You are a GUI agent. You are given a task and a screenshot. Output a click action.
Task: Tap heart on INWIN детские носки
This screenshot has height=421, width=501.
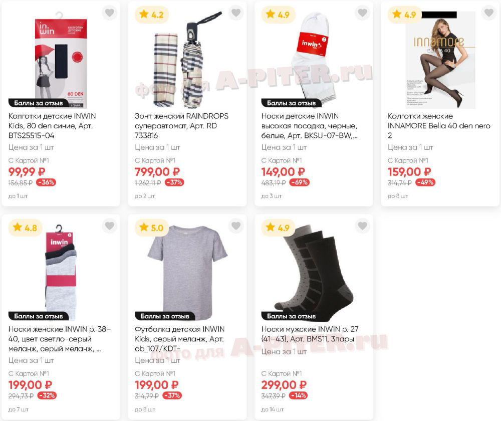pyautogui.click(x=362, y=13)
